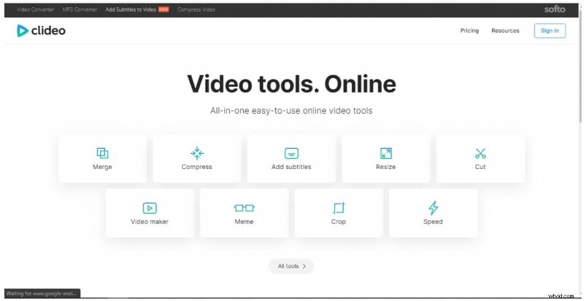584x301 pixels.
Task: Select the Cut scissors icon
Action: [x=480, y=153]
